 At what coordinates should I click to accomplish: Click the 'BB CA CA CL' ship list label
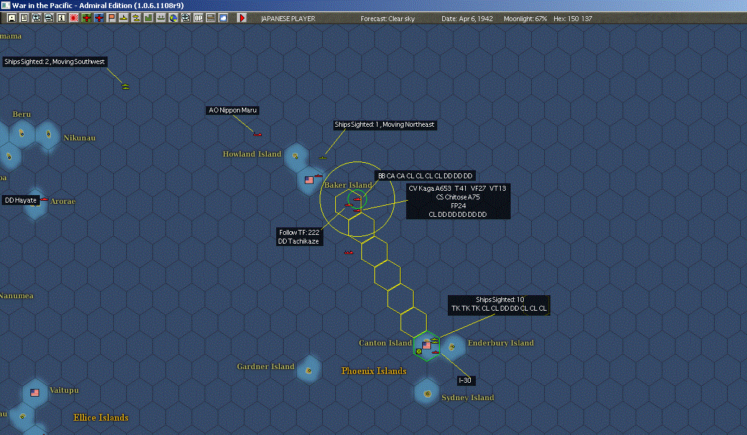click(425, 176)
